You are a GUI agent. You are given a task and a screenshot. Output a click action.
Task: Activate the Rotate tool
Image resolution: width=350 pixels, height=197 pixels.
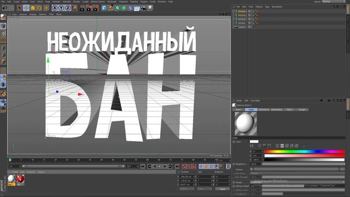point(39,8)
